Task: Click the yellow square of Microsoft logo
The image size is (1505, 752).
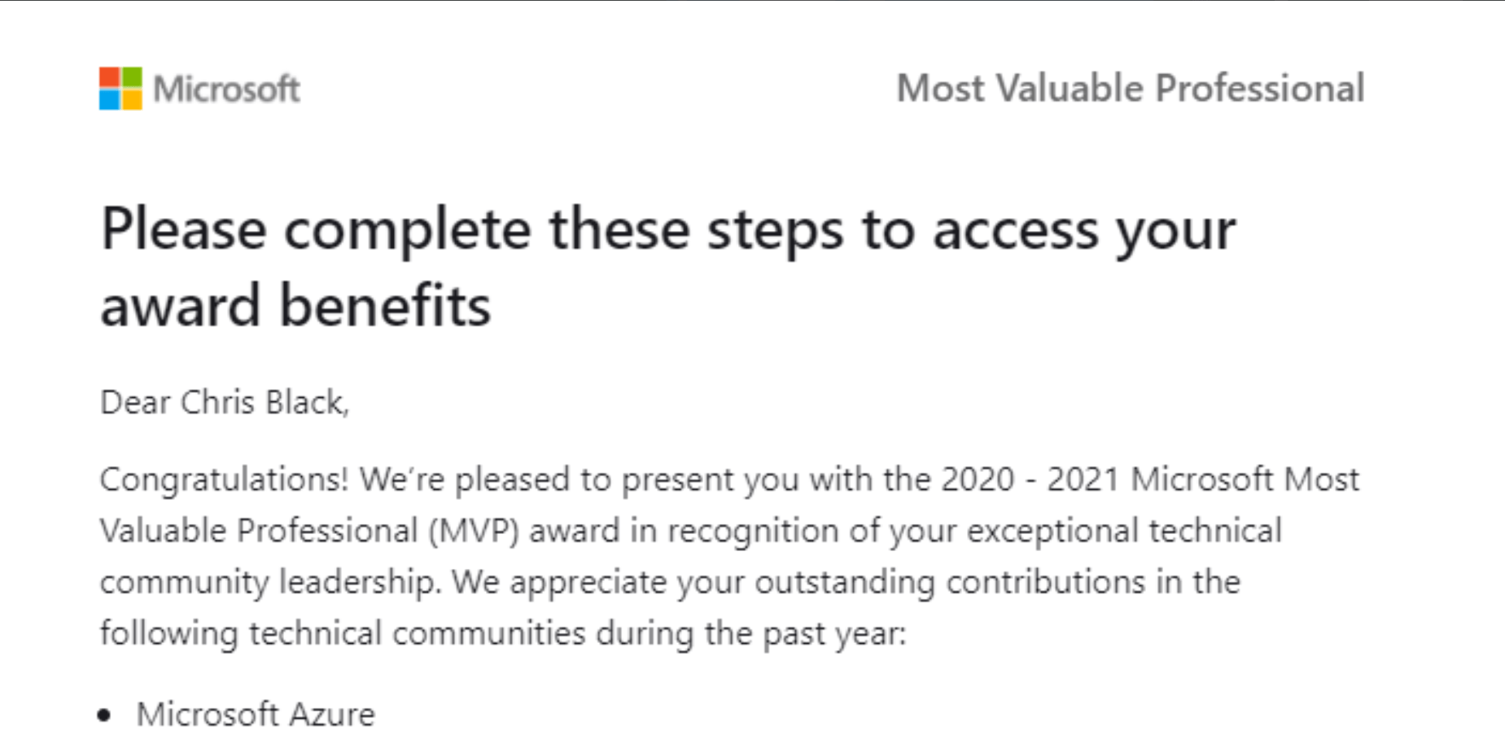Action: point(132,99)
